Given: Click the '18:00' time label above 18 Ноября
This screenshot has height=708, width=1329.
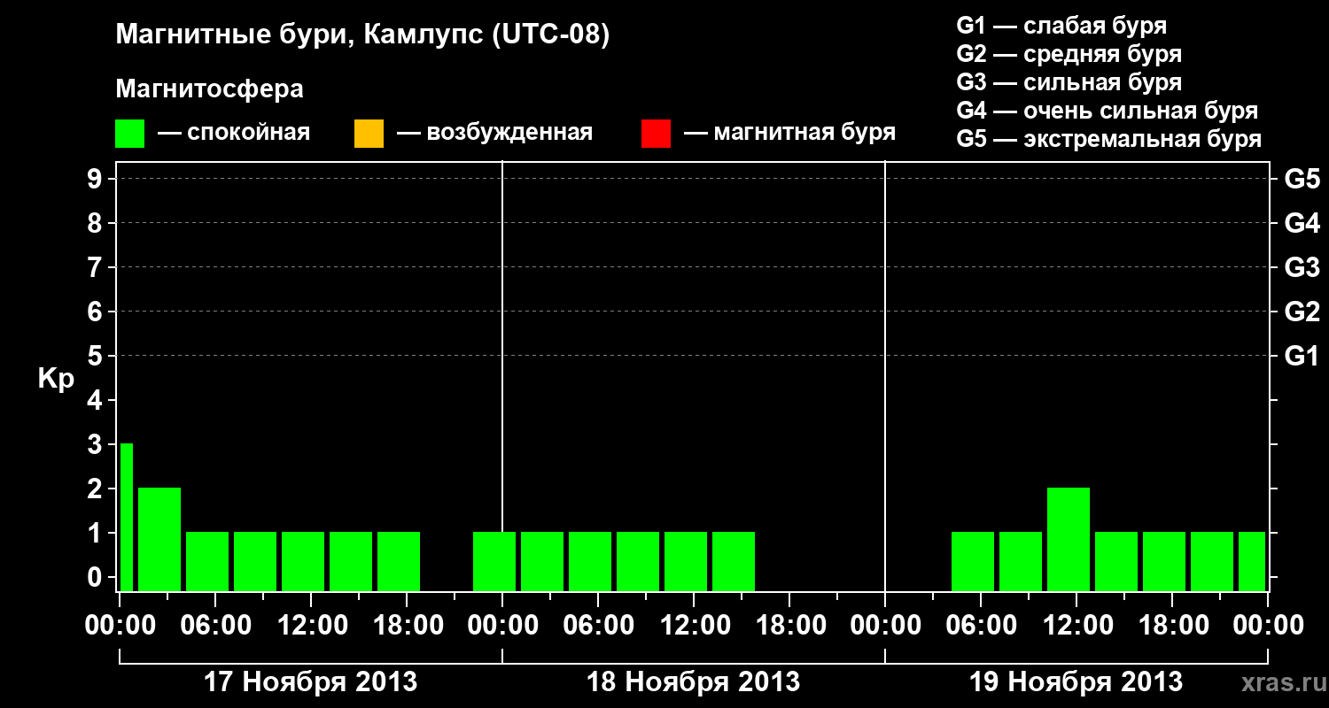Looking at the screenshot, I should (x=789, y=626).
